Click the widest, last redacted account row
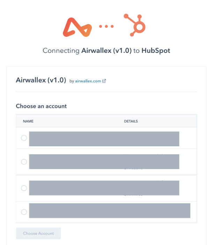 [x=110, y=211]
